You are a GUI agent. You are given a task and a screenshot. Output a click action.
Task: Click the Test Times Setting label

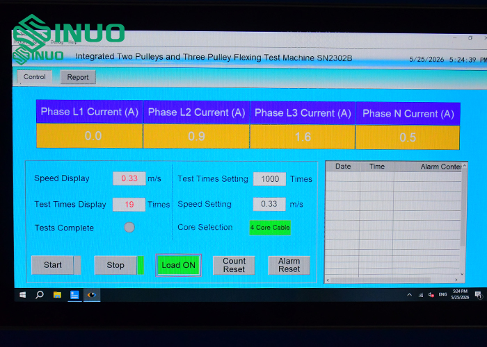[213, 179]
